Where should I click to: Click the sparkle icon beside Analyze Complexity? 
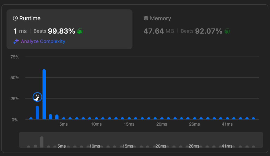[x=16, y=41]
